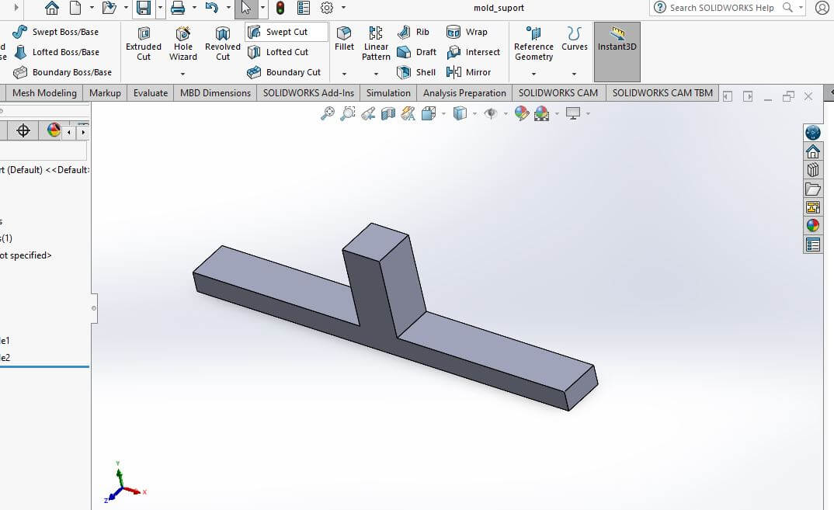Image resolution: width=834 pixels, height=510 pixels.
Task: Expand the Reference Geometry dropdown arrow
Action: click(x=533, y=74)
